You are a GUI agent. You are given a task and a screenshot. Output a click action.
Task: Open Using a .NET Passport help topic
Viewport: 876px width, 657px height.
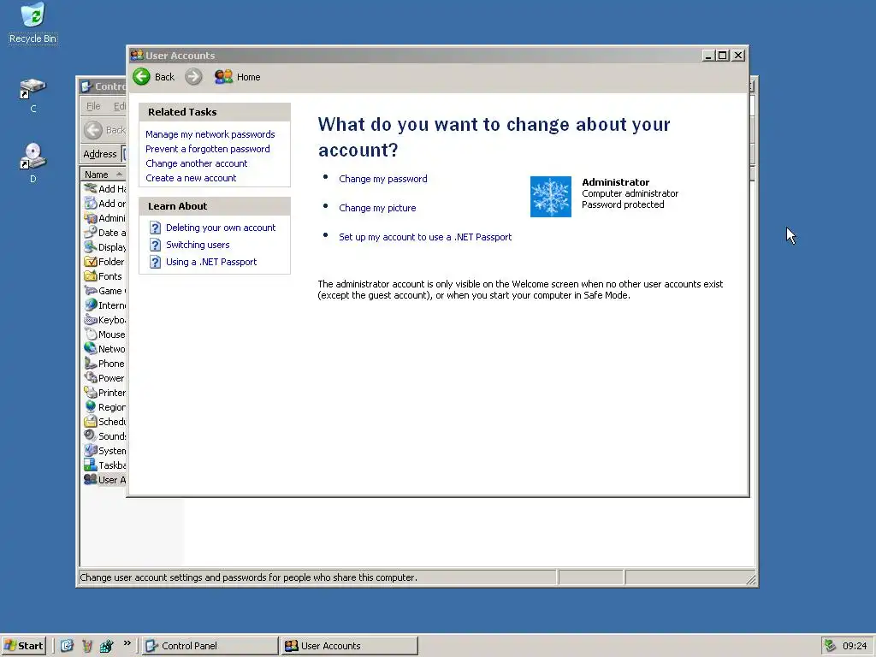211,262
